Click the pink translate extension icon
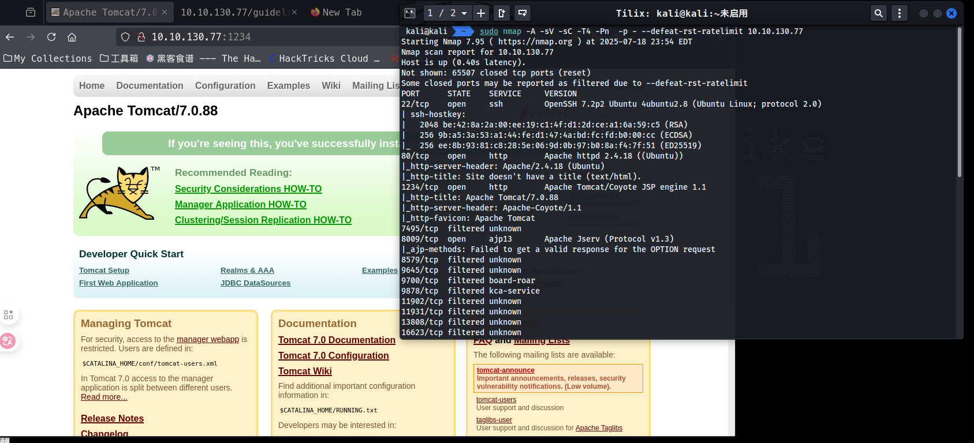The height and width of the screenshot is (443, 974). [x=8, y=341]
